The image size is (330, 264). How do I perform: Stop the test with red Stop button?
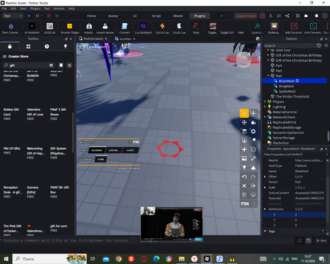tap(49, 16)
